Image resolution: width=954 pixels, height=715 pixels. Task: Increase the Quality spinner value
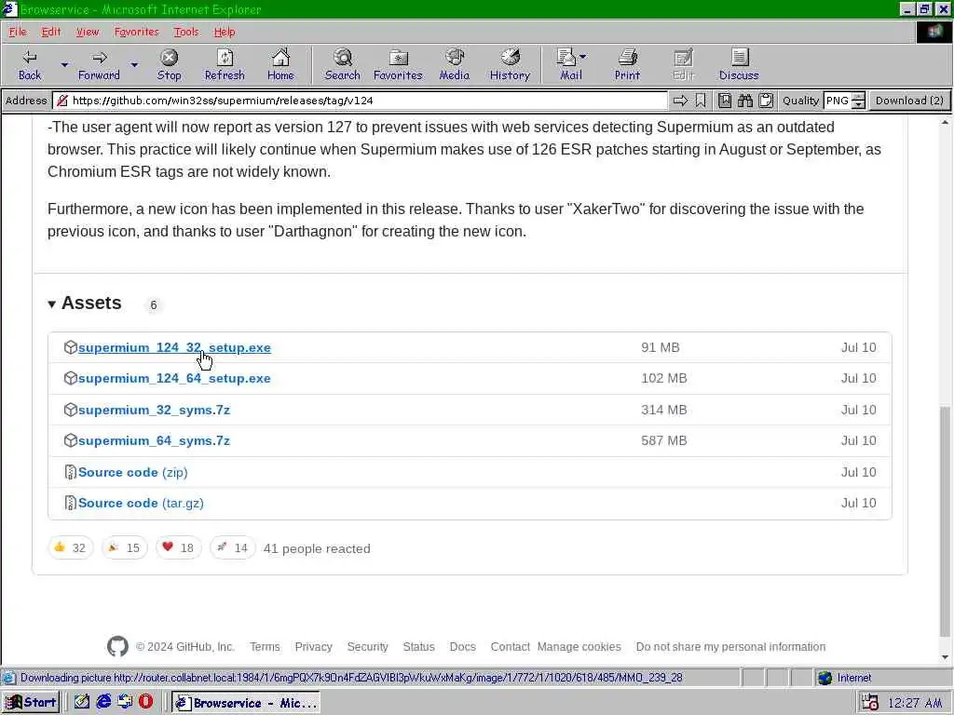coord(858,96)
